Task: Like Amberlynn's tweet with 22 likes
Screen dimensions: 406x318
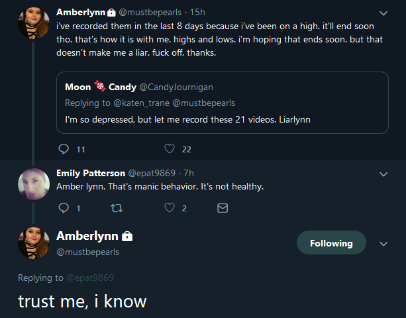Action: (170, 149)
